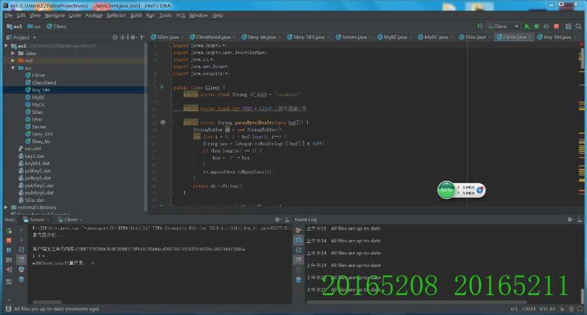This screenshot has height=315, width=587.
Task: Close the Skey_kb.java tab
Action: coord(279,38)
